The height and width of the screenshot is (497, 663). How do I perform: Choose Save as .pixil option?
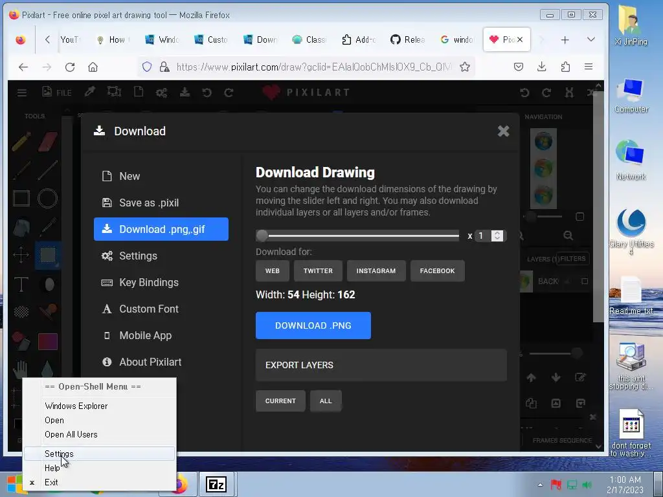pyautogui.click(x=161, y=203)
